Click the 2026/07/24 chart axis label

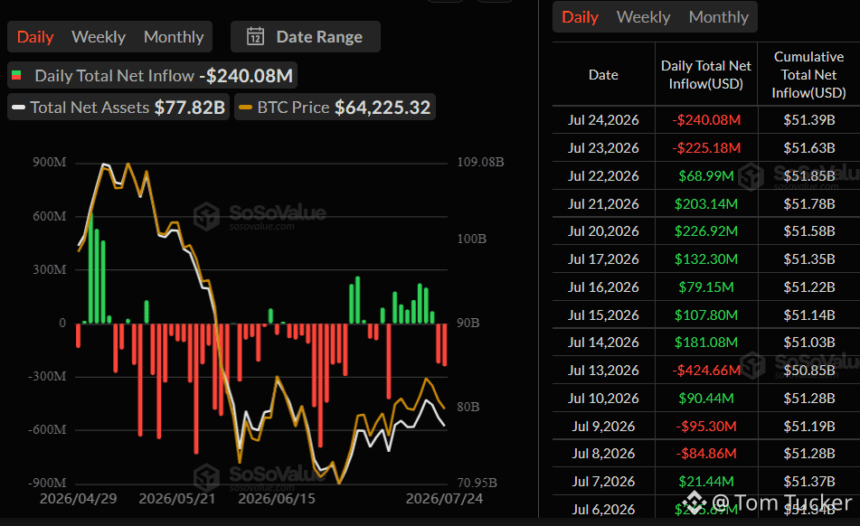click(444, 498)
